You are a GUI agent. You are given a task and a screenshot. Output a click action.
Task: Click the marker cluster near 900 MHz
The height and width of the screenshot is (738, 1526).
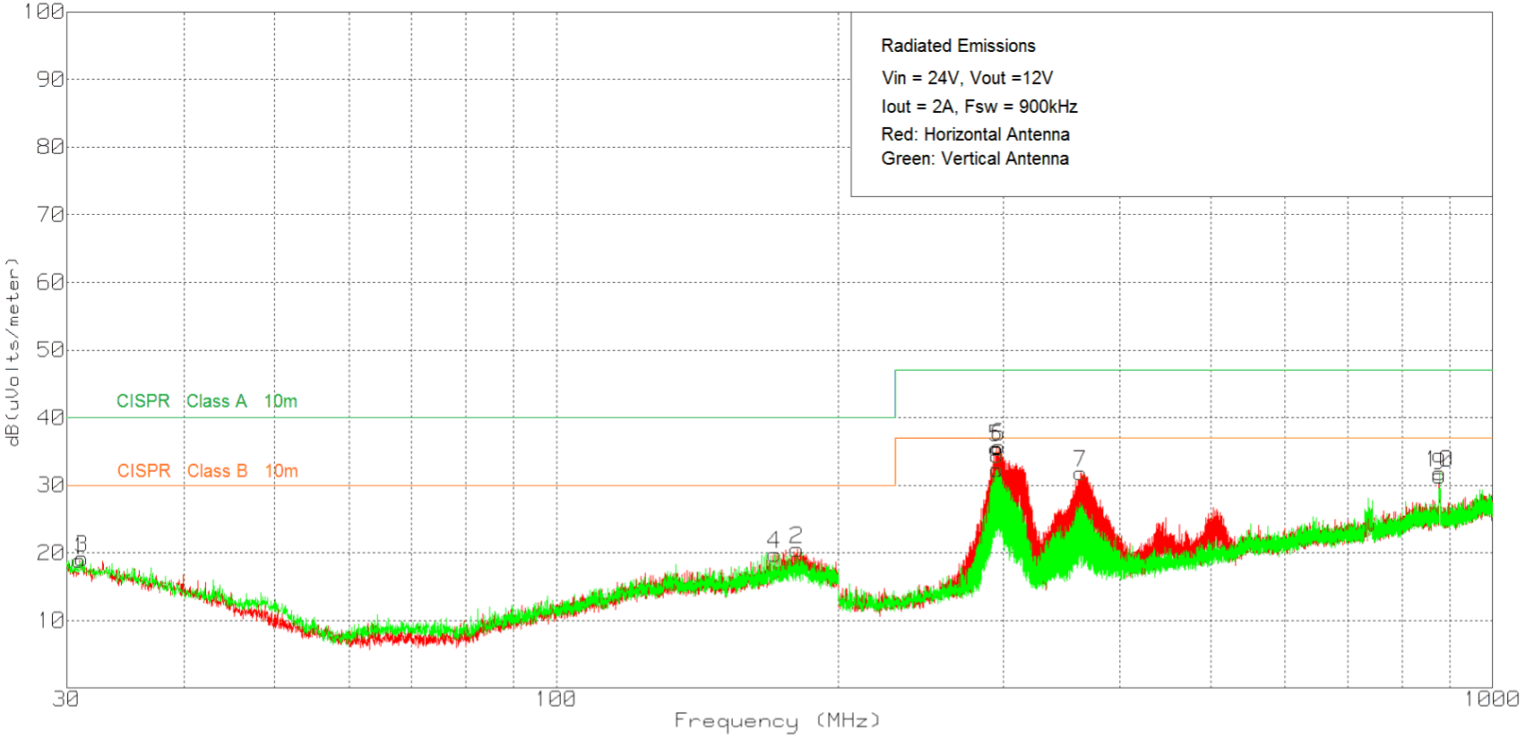click(1438, 460)
